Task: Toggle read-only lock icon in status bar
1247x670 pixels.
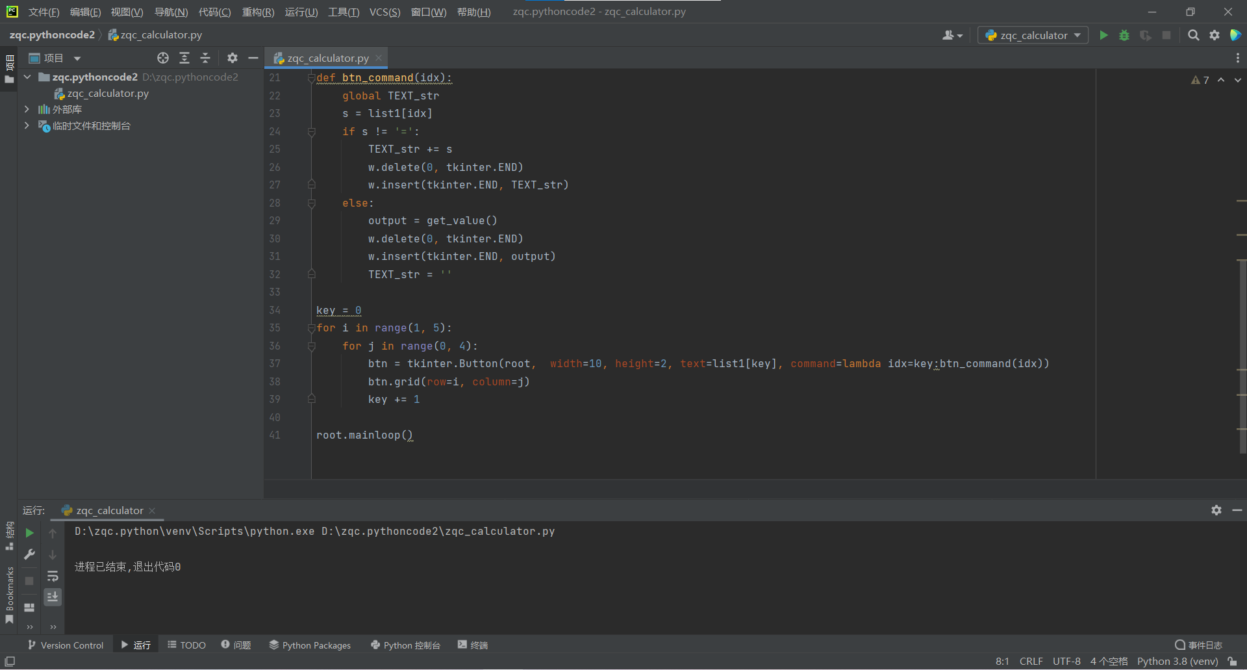Action: (x=1232, y=662)
